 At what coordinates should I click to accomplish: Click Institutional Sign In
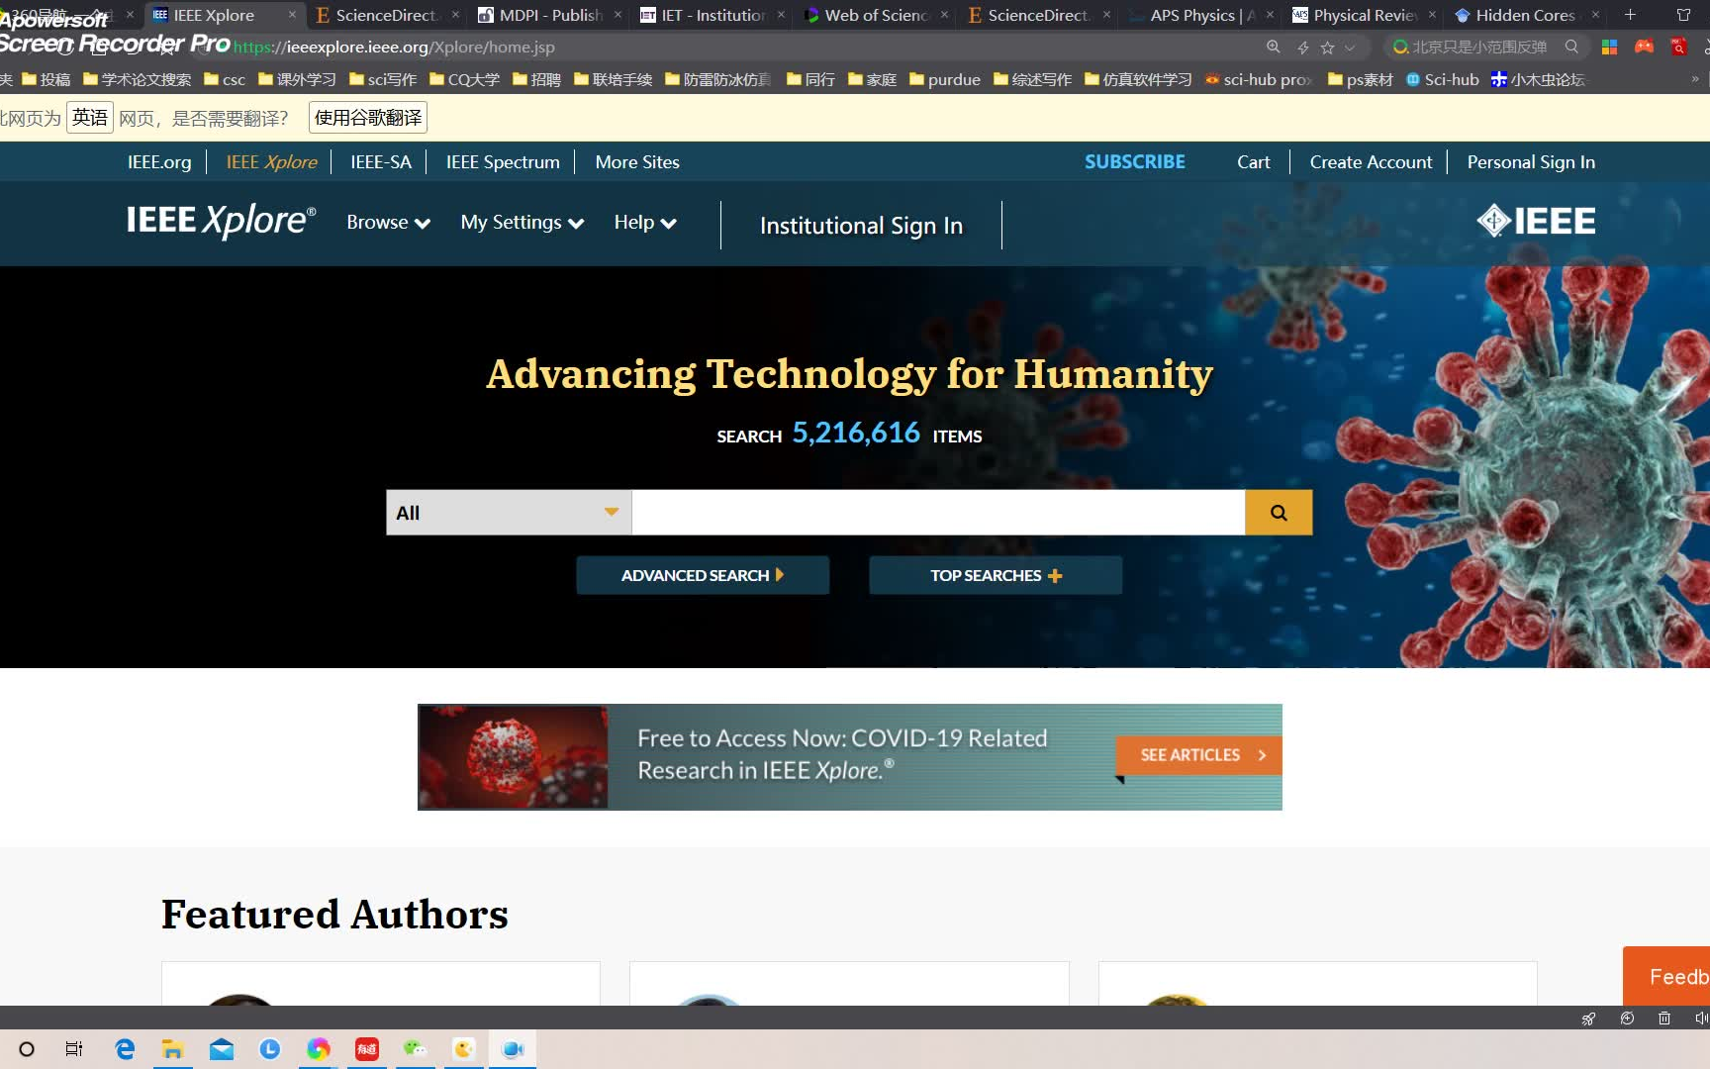[861, 226]
